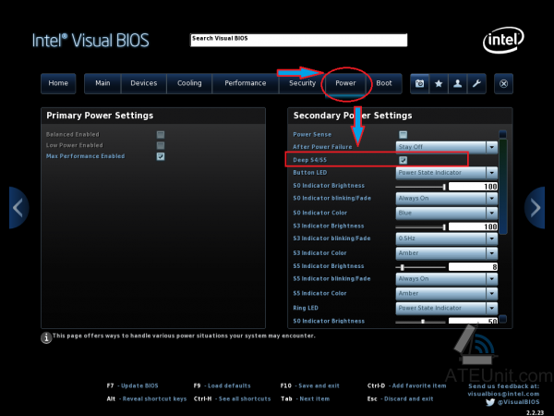554x416 pixels.
Task: Click the user profile icon
Action: tap(458, 83)
